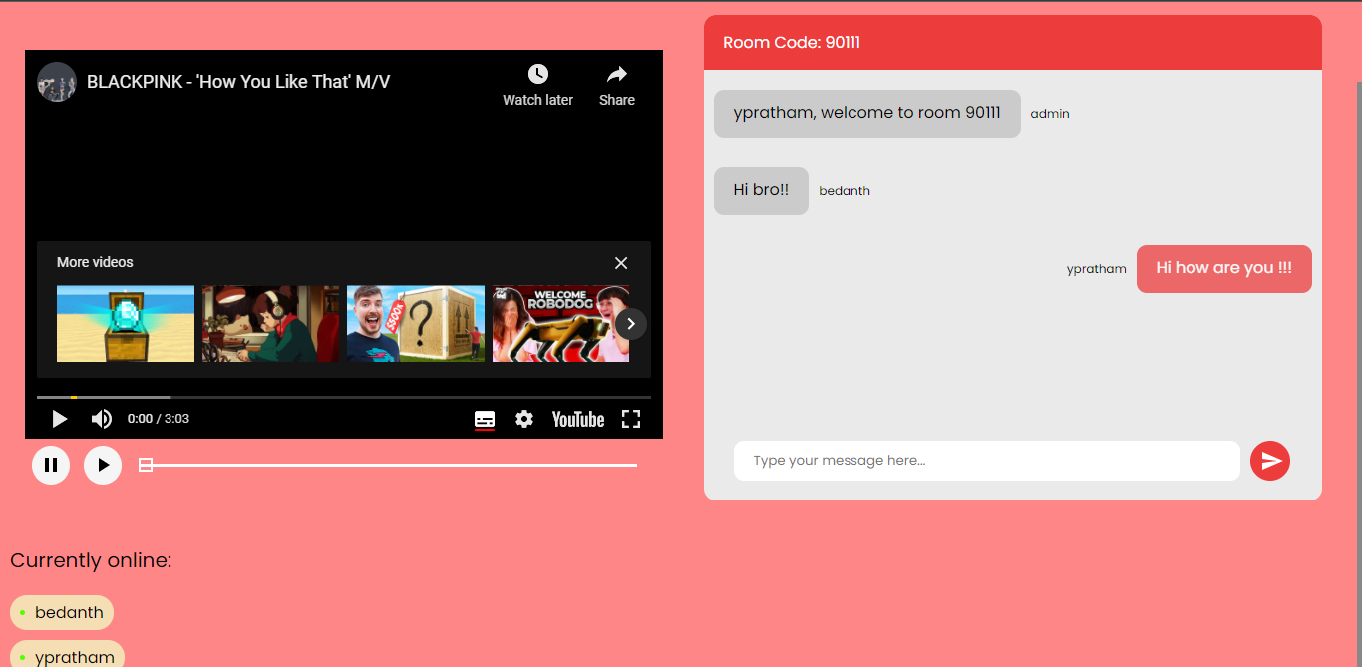Start playback with round play button
This screenshot has width=1362, height=667.
(x=103, y=465)
